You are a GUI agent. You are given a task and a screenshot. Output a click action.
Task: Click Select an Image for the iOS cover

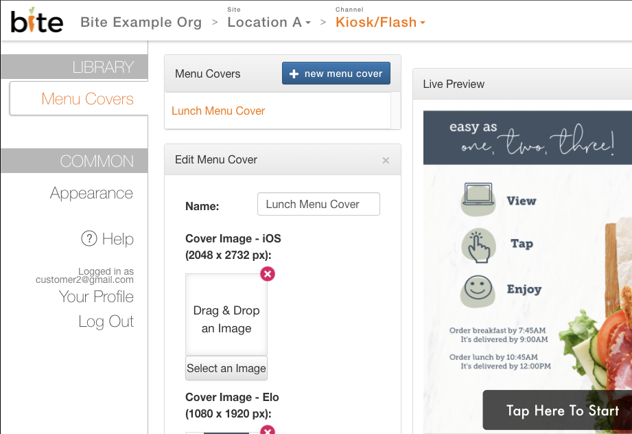[x=226, y=368]
